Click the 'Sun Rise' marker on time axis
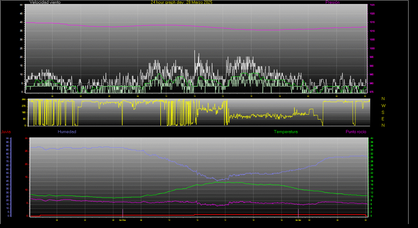The height and width of the screenshot is (228, 418). click(122, 220)
